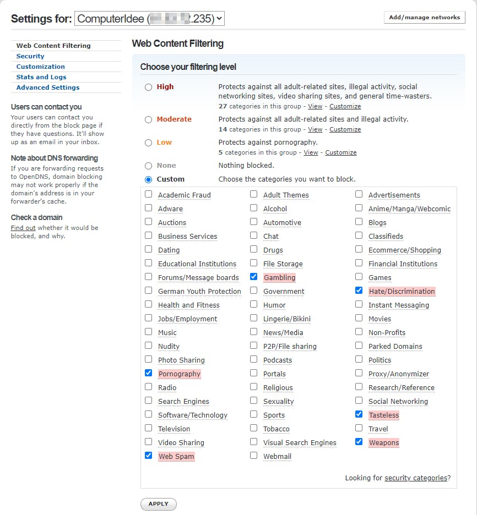
Task: Click Add/manage networks button
Action: tap(424, 18)
